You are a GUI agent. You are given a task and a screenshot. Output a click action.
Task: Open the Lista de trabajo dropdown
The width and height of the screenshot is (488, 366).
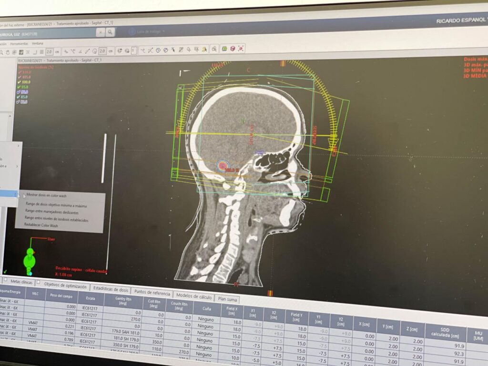click(151, 31)
